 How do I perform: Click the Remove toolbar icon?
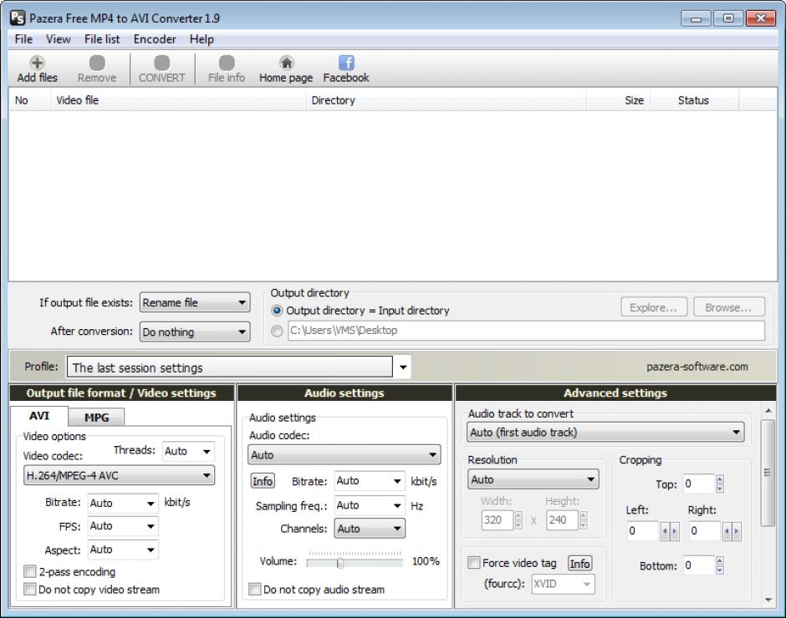[x=97, y=63]
